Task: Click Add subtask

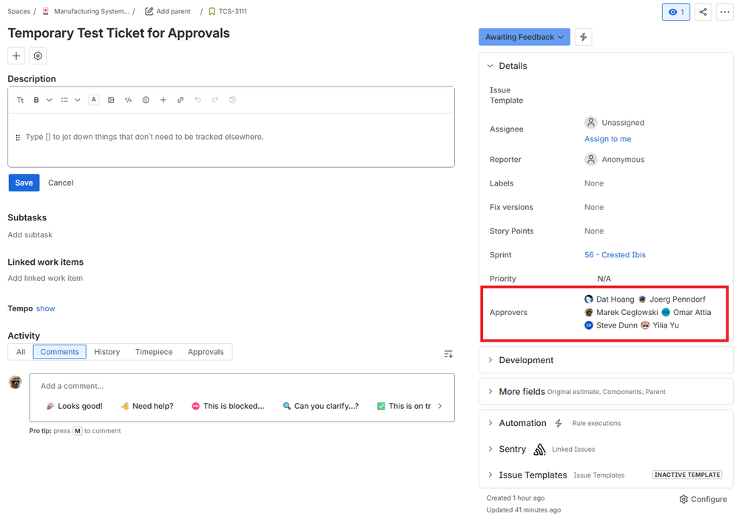Action: click(x=30, y=234)
